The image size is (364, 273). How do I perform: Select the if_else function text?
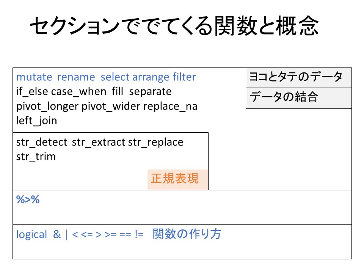click(x=32, y=92)
